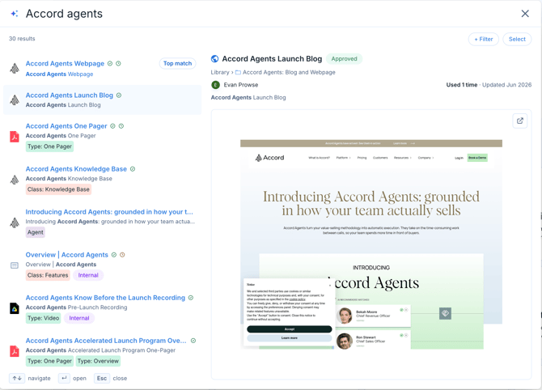The height and width of the screenshot is (390, 542).
Task: Click up-down navigate keys hint
Action: (17, 378)
